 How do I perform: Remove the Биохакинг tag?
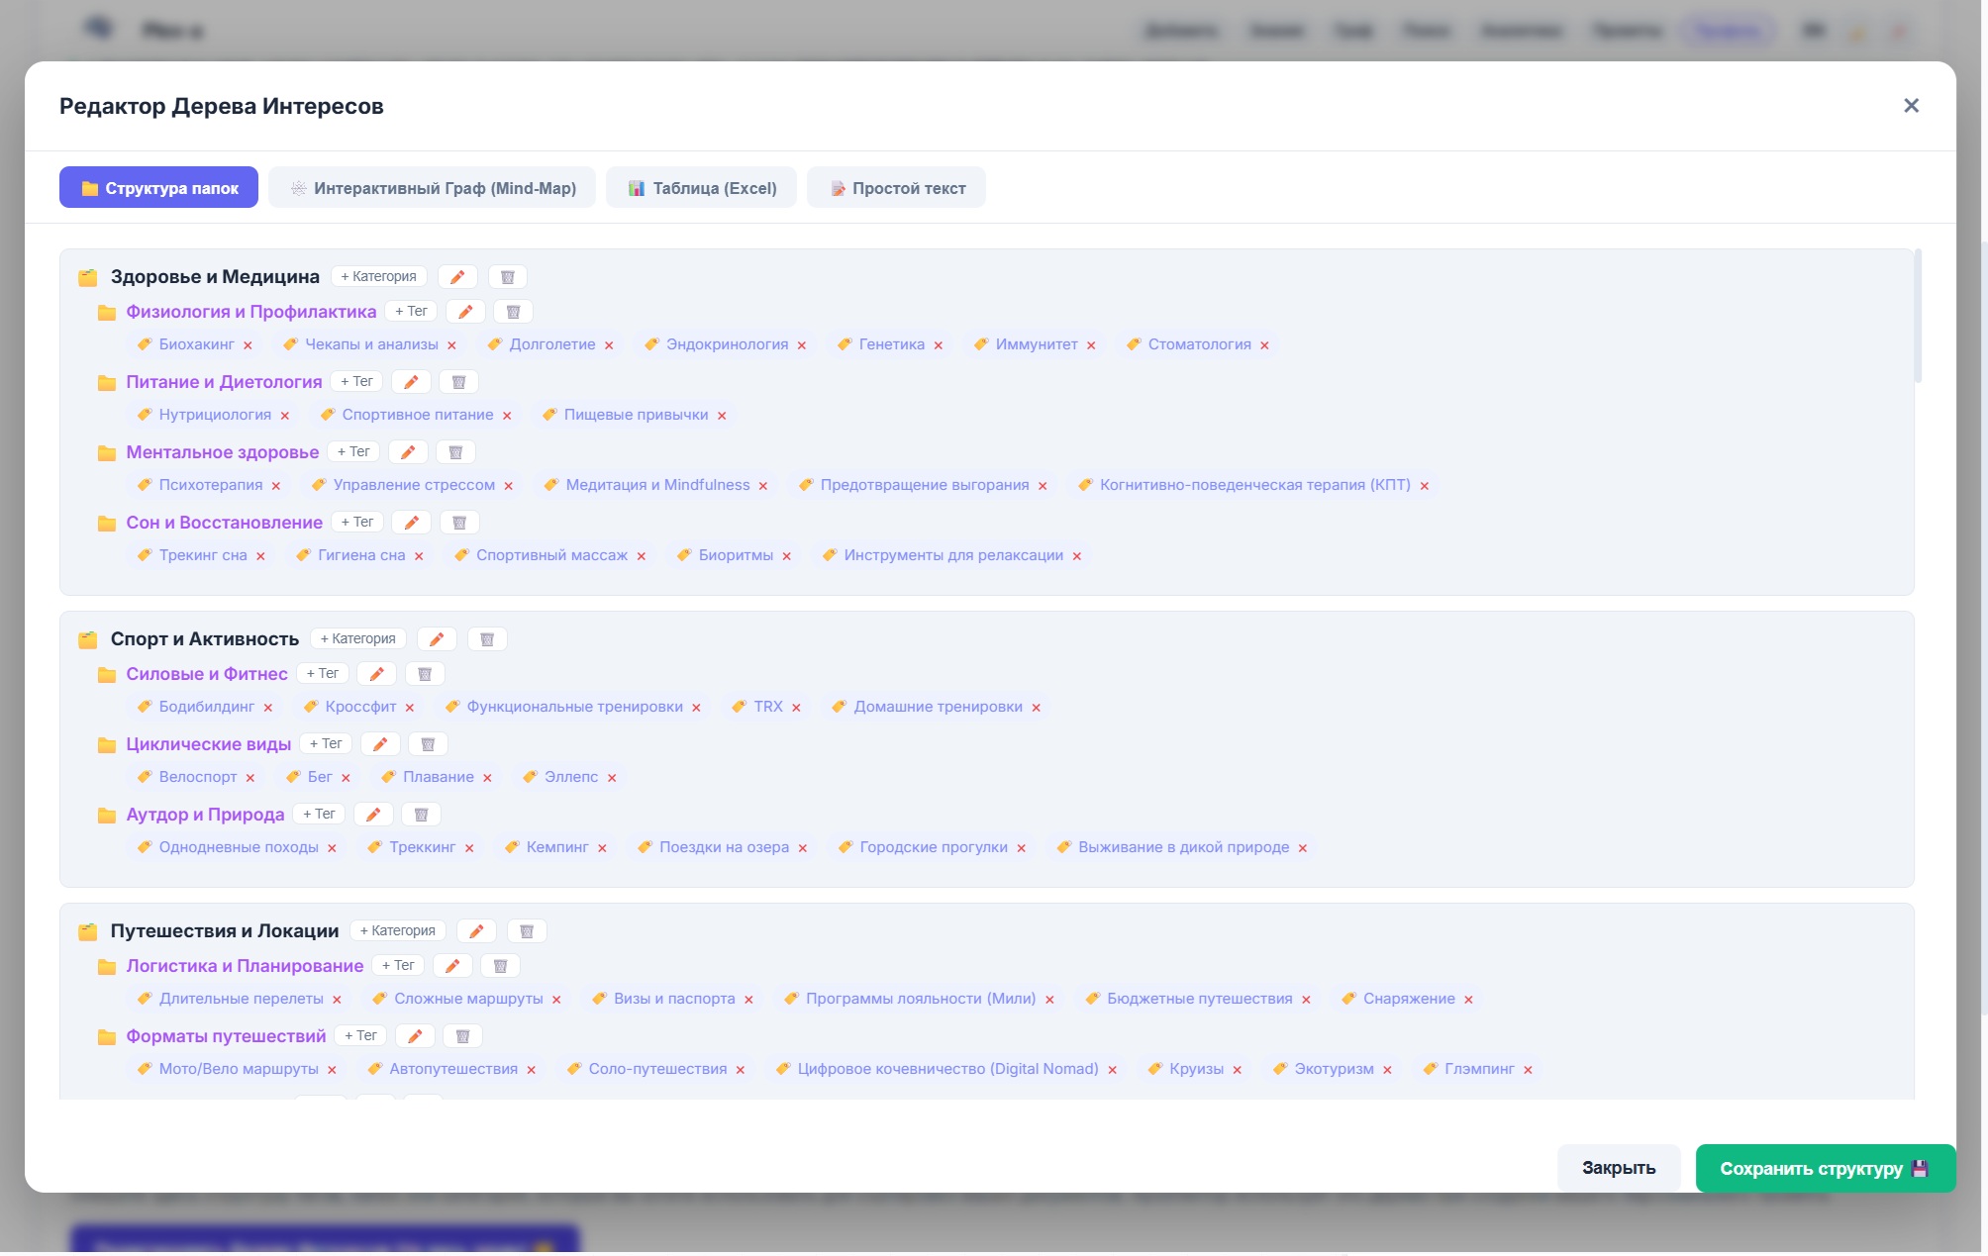click(248, 345)
